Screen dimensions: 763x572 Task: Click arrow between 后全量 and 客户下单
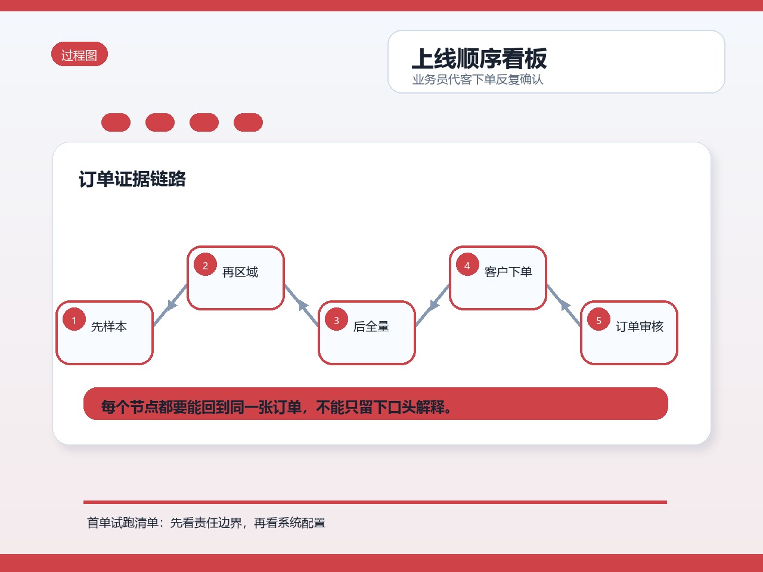click(x=433, y=305)
